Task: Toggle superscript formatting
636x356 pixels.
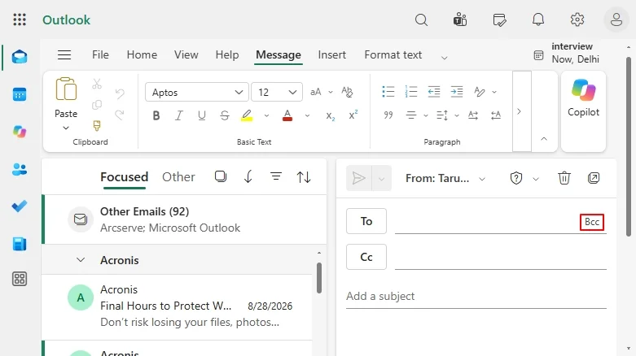Action: coord(353,115)
